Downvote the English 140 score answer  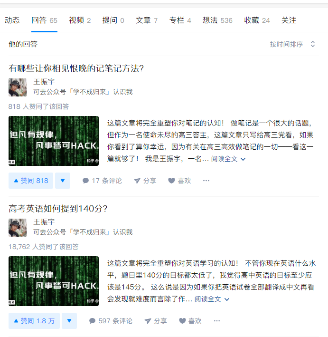(x=69, y=321)
